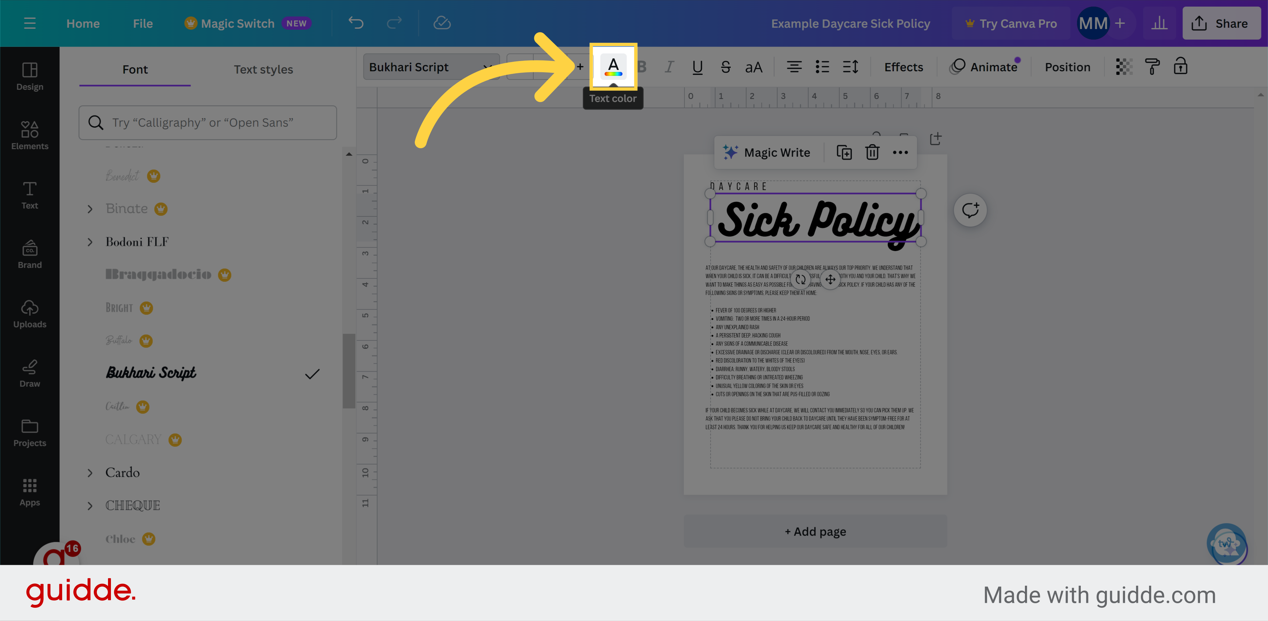Viewport: 1268px width, 621px height.
Task: Search fonts in the search field
Action: 208,122
